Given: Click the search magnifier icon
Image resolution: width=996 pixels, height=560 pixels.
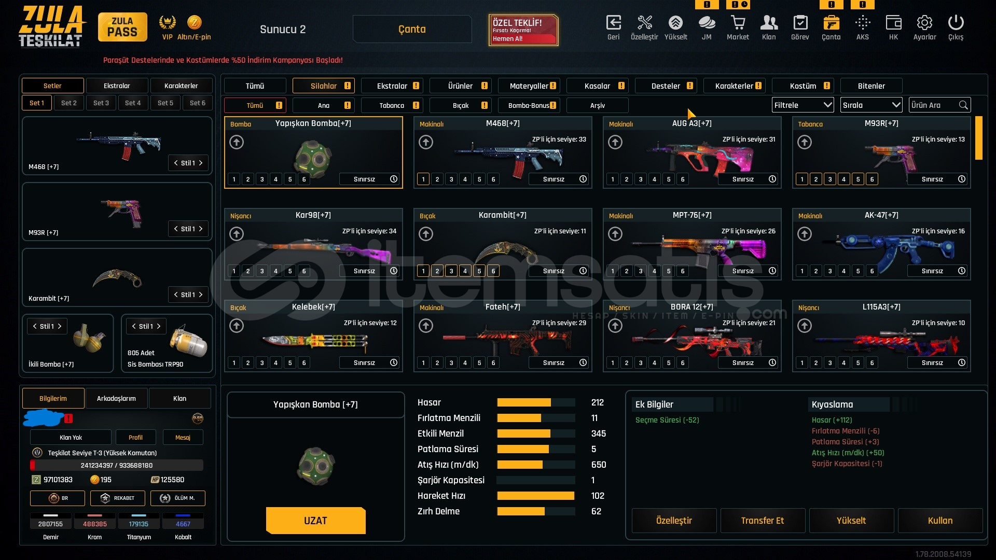Looking at the screenshot, I should tap(963, 105).
